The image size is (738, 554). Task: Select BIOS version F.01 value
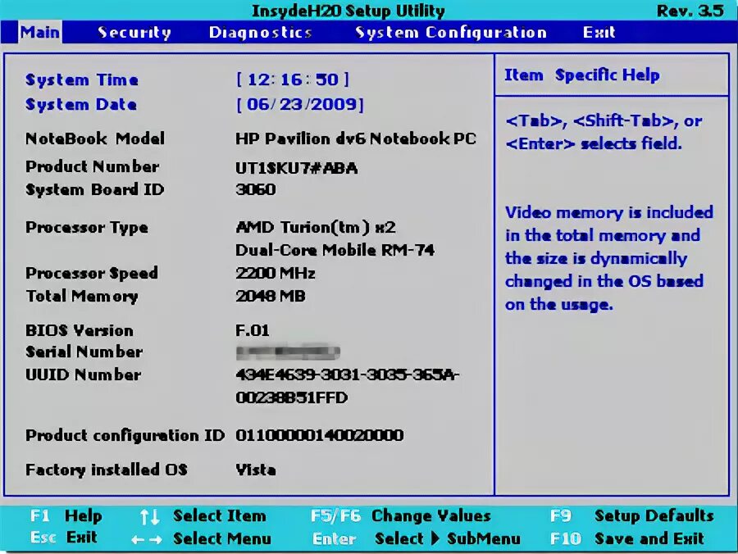coord(253,330)
